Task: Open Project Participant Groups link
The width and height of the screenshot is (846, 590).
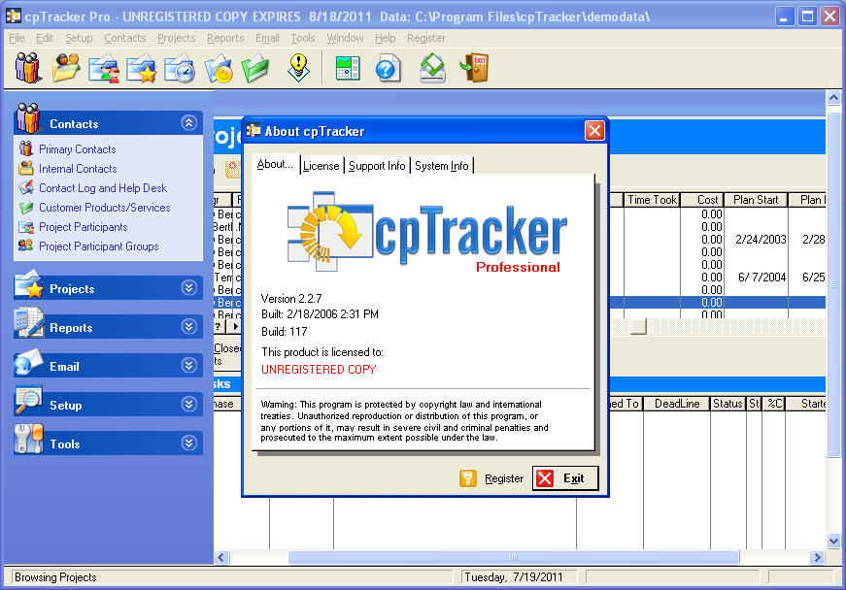Action: coord(99,246)
